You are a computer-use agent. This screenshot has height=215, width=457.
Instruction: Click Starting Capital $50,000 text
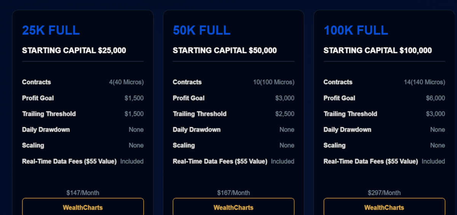pyautogui.click(x=225, y=51)
